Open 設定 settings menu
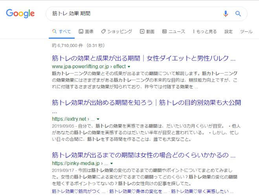Screen dimensions: 259x196 [x=228, y=31]
